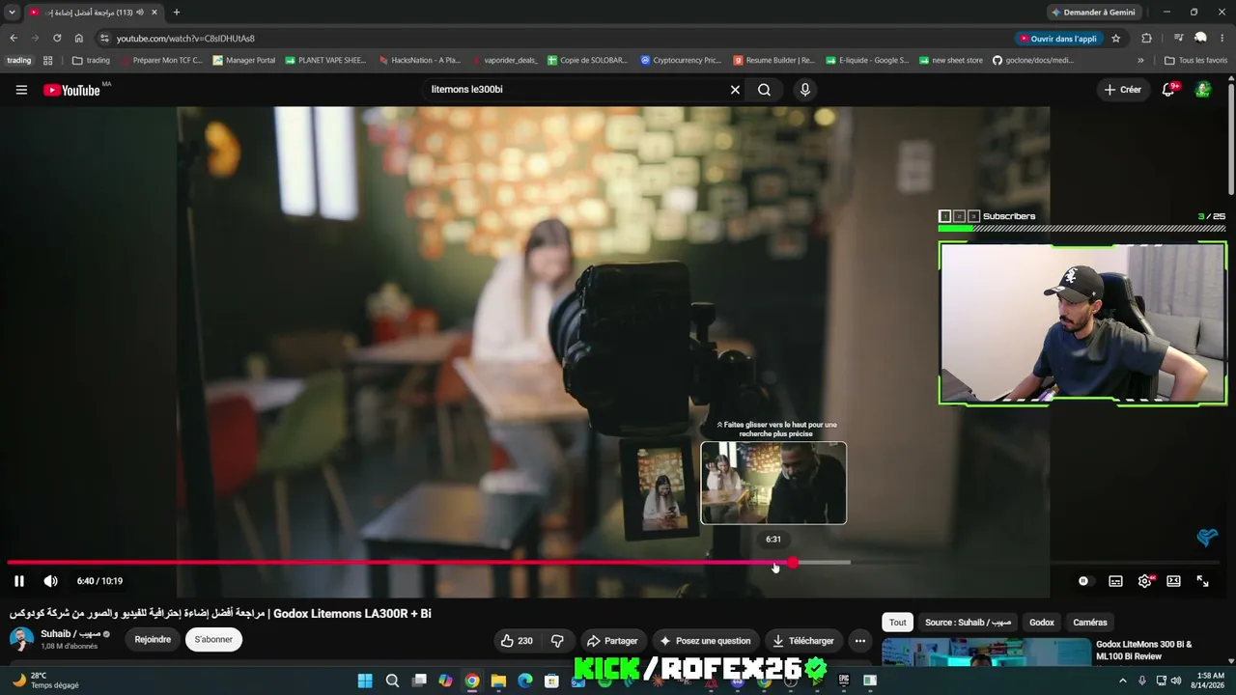Viewport: 1236px width, 695px height.
Task: Select the Source : Suhaib chip
Action: click(968, 623)
